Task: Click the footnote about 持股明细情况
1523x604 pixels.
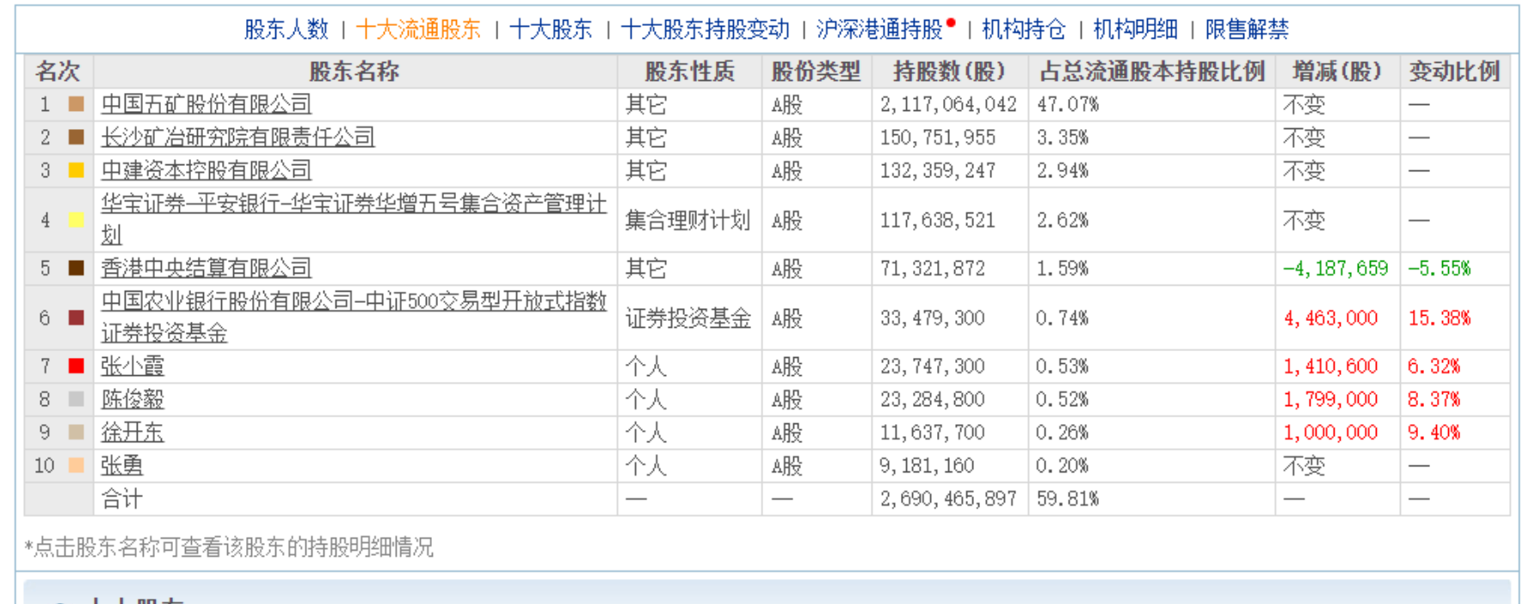Action: point(229,547)
